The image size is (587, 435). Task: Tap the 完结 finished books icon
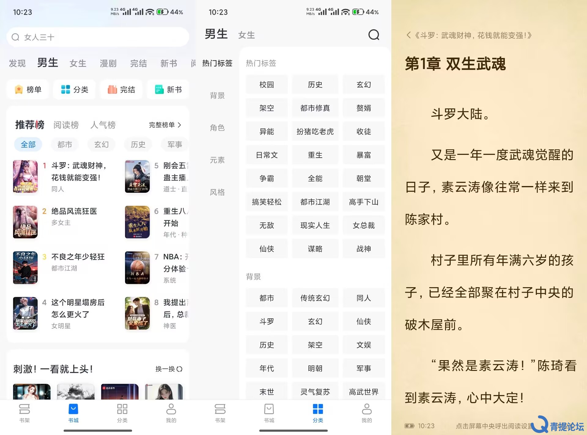(121, 90)
